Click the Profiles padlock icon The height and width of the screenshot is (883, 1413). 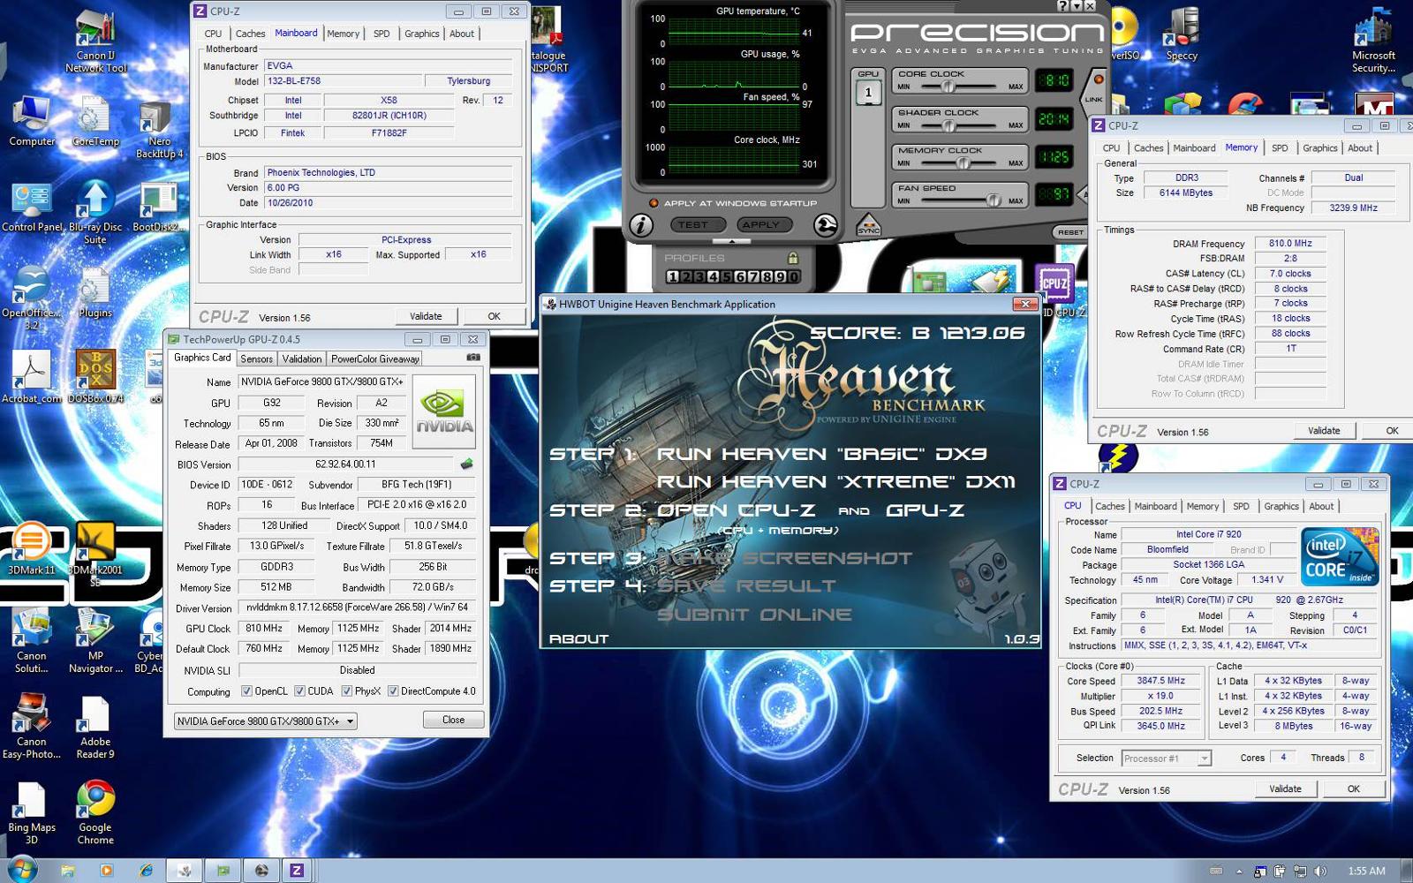click(792, 258)
